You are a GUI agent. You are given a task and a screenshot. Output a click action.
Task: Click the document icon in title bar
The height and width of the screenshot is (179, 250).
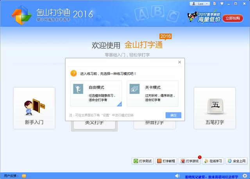[214, 4]
